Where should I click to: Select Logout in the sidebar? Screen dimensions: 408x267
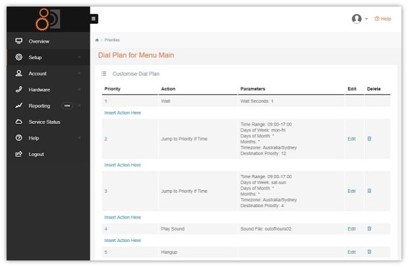coord(36,154)
